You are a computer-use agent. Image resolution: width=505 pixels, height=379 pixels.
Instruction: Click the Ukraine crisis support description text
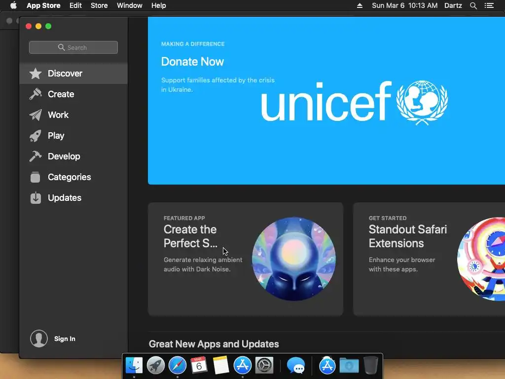pos(217,85)
